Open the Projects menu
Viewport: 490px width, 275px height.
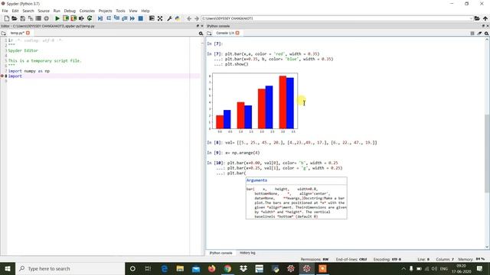point(106,11)
